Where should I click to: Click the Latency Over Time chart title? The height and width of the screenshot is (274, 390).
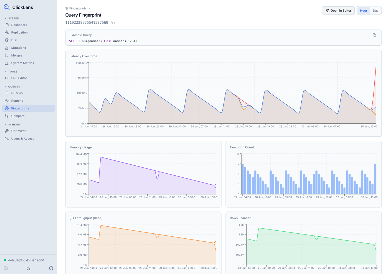(83, 56)
